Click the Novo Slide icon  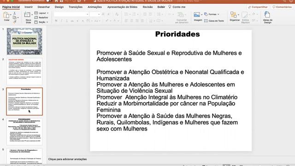[x=27, y=15]
